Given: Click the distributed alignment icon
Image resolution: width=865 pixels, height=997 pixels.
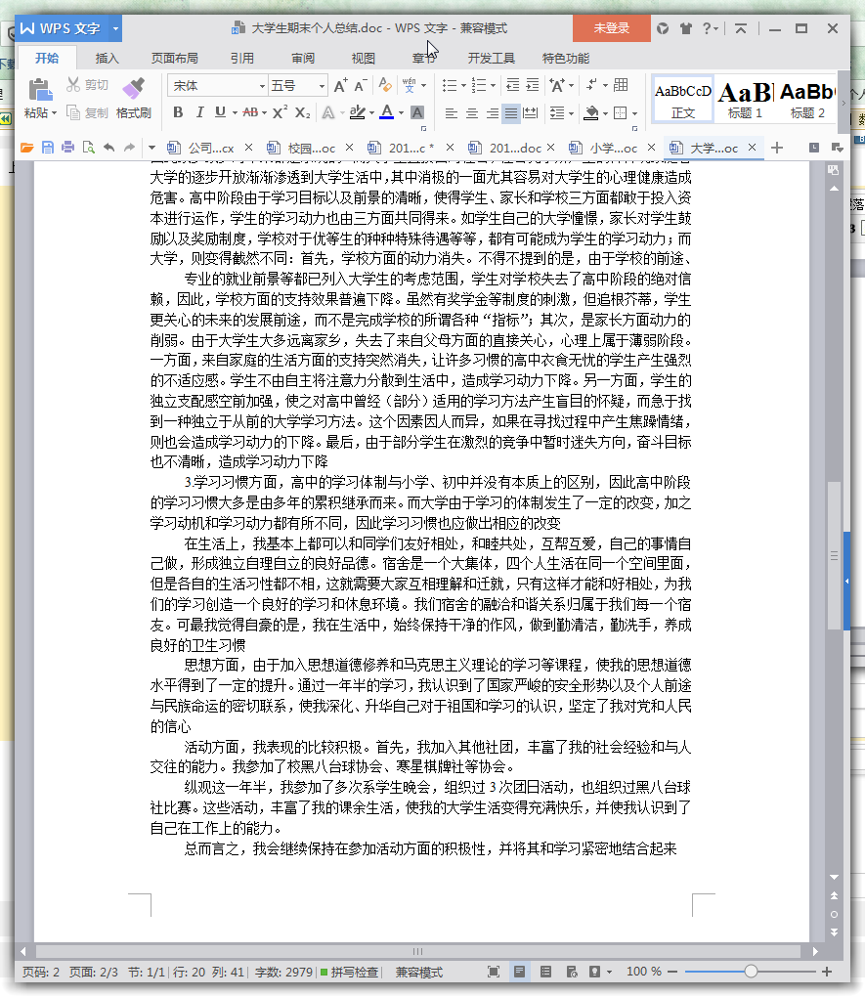Looking at the screenshot, I should tap(531, 113).
